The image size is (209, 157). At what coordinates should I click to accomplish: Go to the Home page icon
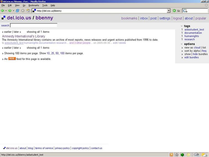click(x=28, y=11)
